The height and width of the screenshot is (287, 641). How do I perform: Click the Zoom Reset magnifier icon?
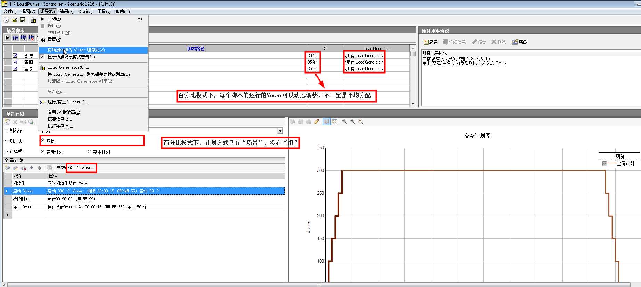[361, 121]
